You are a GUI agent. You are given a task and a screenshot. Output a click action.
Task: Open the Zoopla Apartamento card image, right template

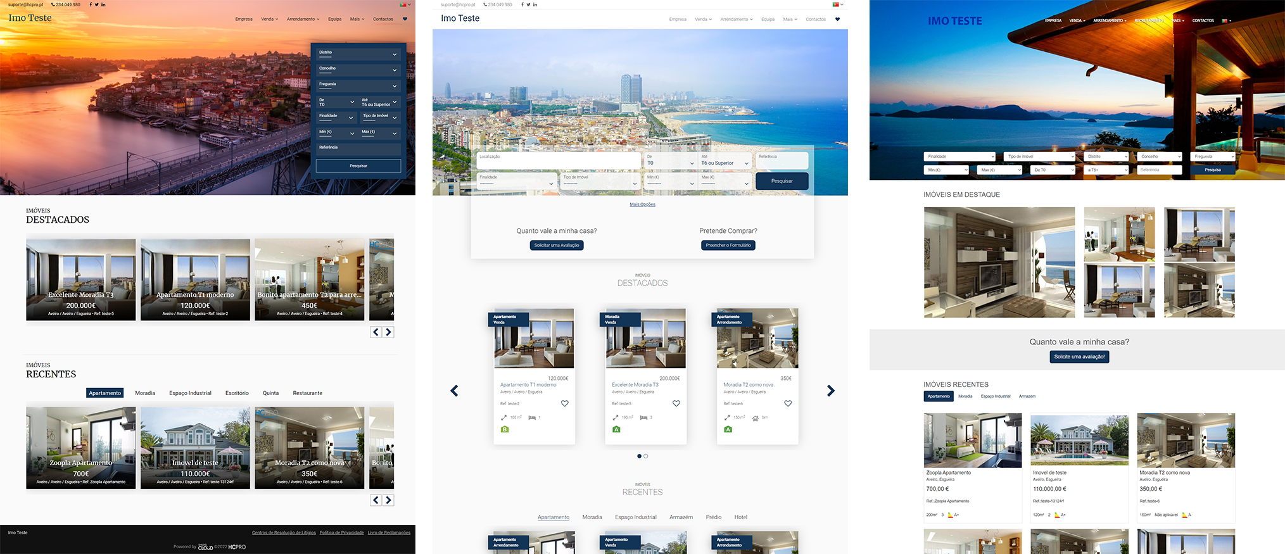pos(973,440)
